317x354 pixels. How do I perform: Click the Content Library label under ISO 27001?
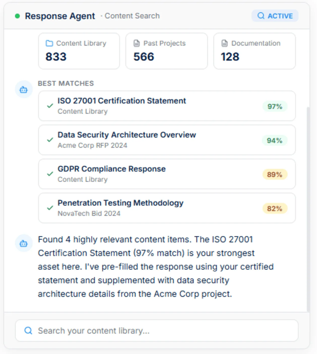[83, 111]
